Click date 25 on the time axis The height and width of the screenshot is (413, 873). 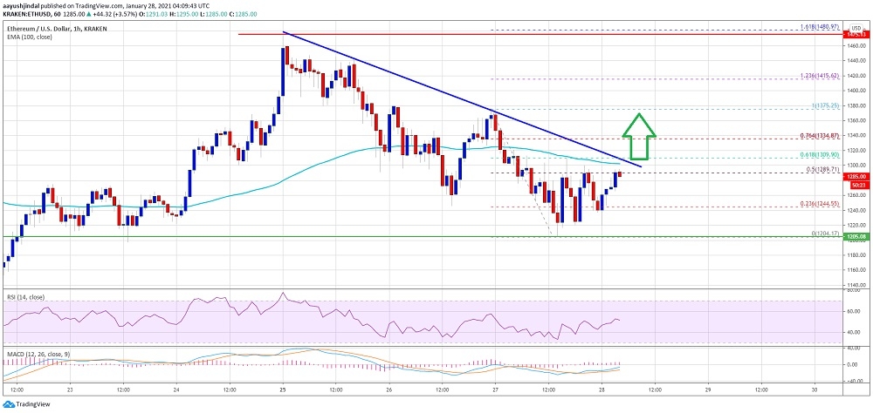click(284, 391)
